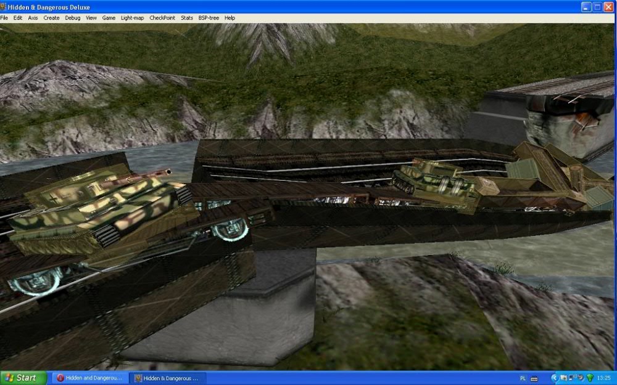
Task: Minimize the Hidden & Dangerous Deluxe window
Action: pos(586,7)
